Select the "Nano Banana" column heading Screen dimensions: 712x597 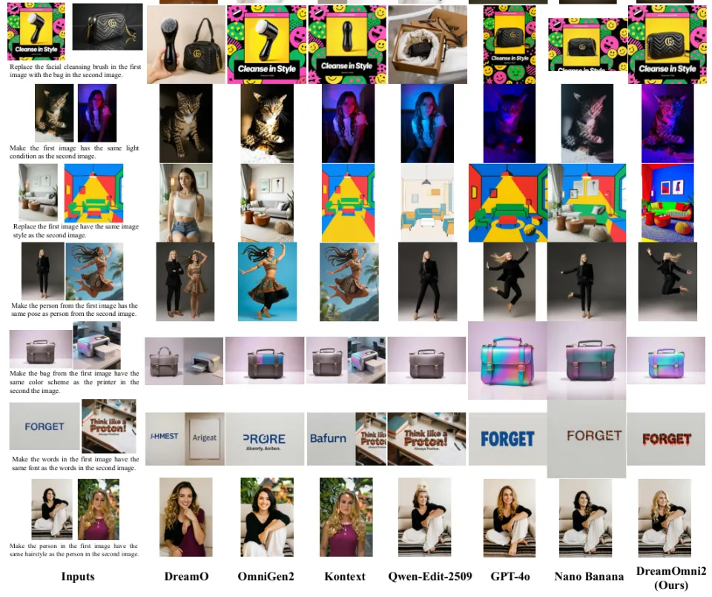click(x=586, y=576)
